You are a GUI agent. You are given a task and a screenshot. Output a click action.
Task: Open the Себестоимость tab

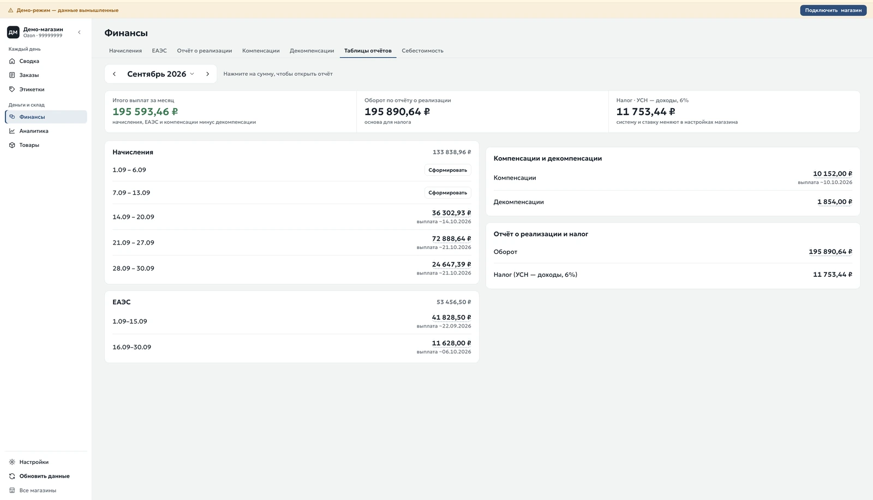(x=422, y=51)
